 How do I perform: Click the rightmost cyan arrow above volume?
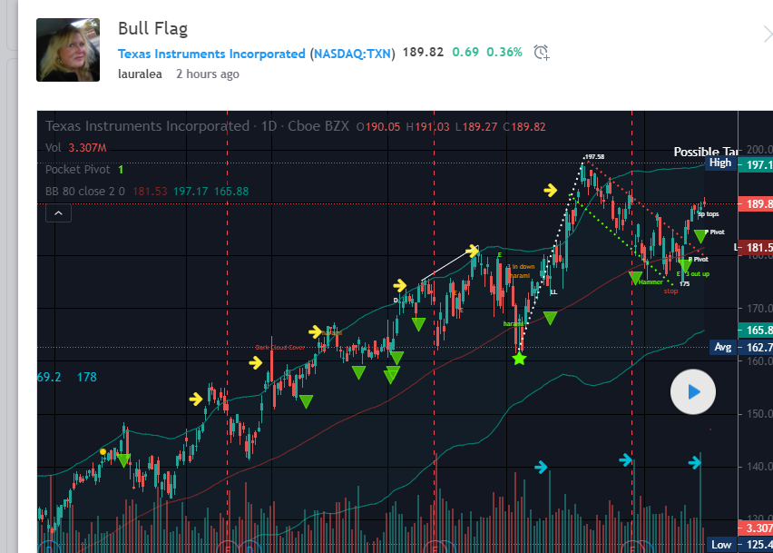pos(695,464)
